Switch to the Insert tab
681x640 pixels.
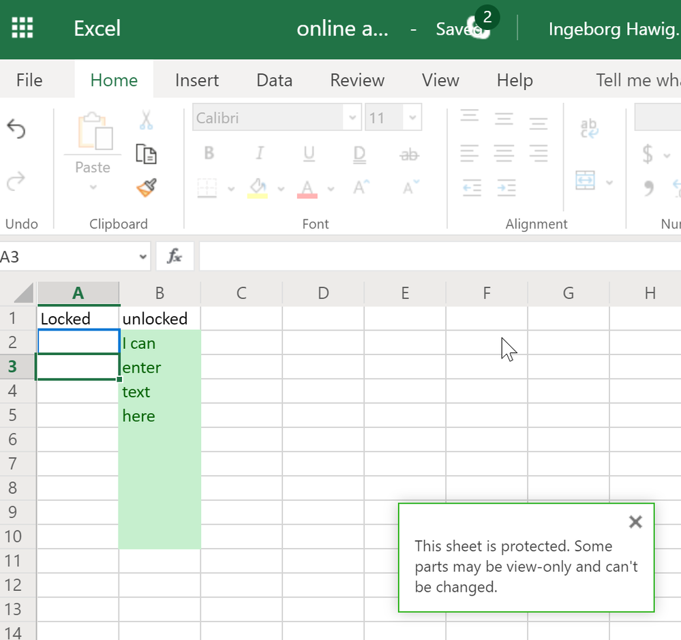pyautogui.click(x=197, y=80)
